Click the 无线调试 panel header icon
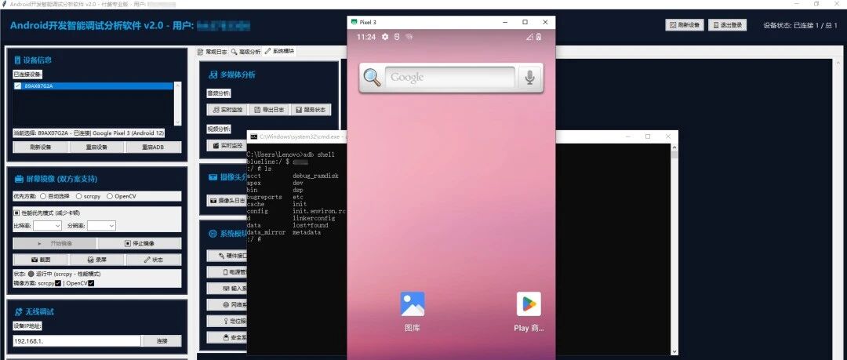The height and width of the screenshot is (360, 847). [x=18, y=312]
